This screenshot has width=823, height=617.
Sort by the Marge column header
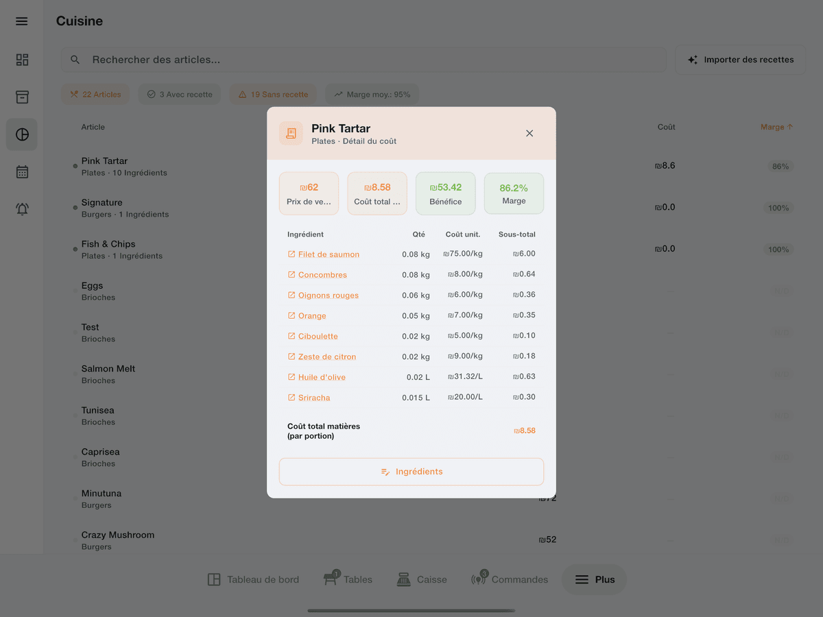point(776,127)
